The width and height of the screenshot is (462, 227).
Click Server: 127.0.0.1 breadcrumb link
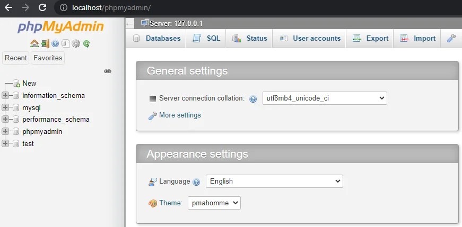pos(176,23)
